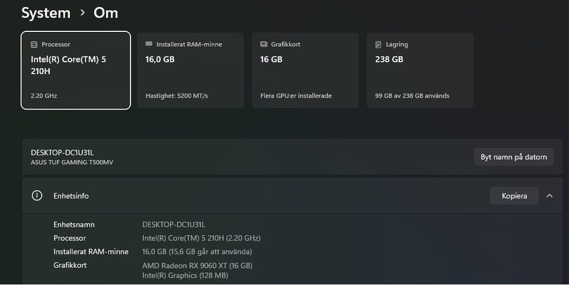Collapse the Enhetsinfo section chevron

pos(549,196)
